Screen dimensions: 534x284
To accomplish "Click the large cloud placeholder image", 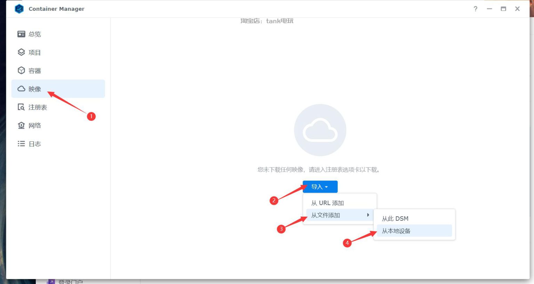I will (320, 130).
